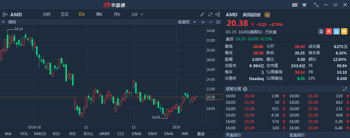Open the skin theme shirt icon
The width and height of the screenshot is (350, 138).
(304, 5)
